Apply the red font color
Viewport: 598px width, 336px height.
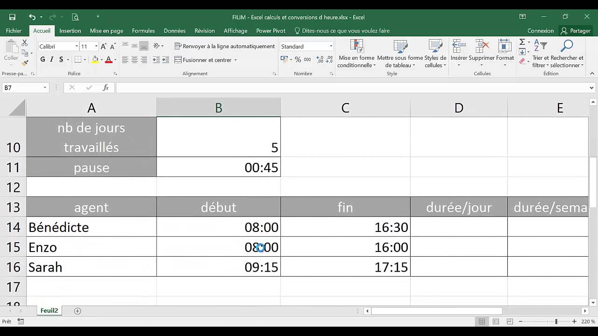pos(108,60)
